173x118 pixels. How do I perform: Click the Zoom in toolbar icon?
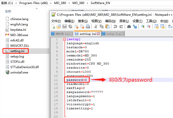143,26
